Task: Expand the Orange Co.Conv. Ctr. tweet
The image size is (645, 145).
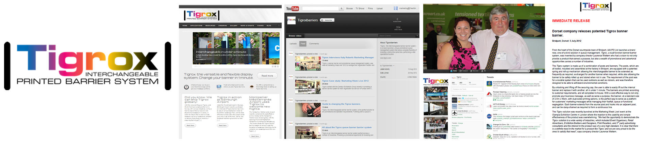Action: [x=495, y=130]
